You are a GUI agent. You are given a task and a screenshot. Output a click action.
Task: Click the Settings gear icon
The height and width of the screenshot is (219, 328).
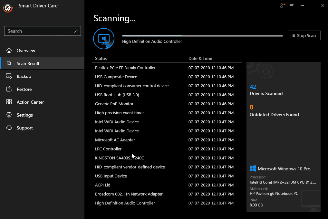tap(9, 115)
